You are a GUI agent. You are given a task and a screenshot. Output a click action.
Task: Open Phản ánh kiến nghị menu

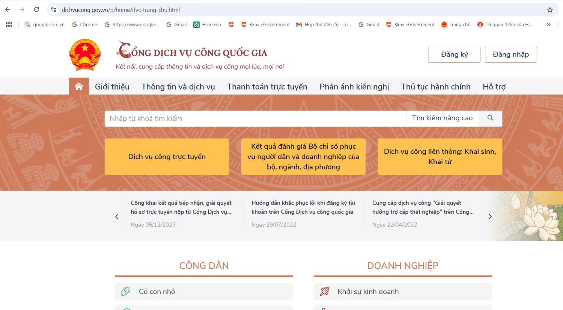pos(354,87)
